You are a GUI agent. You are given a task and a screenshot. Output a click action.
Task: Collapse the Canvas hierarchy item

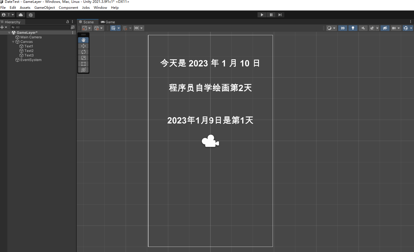point(13,41)
